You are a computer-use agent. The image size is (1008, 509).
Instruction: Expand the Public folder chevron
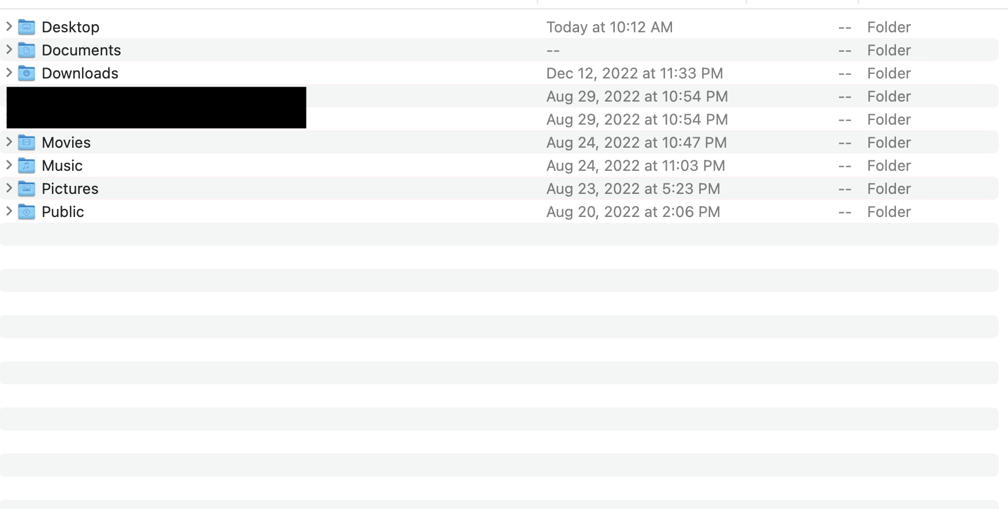coord(9,211)
